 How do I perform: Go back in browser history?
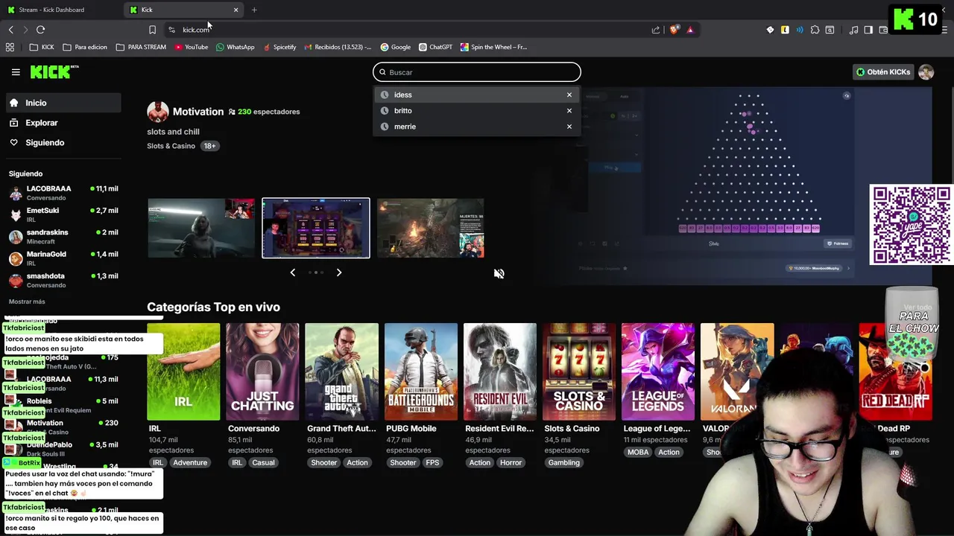pyautogui.click(x=10, y=30)
